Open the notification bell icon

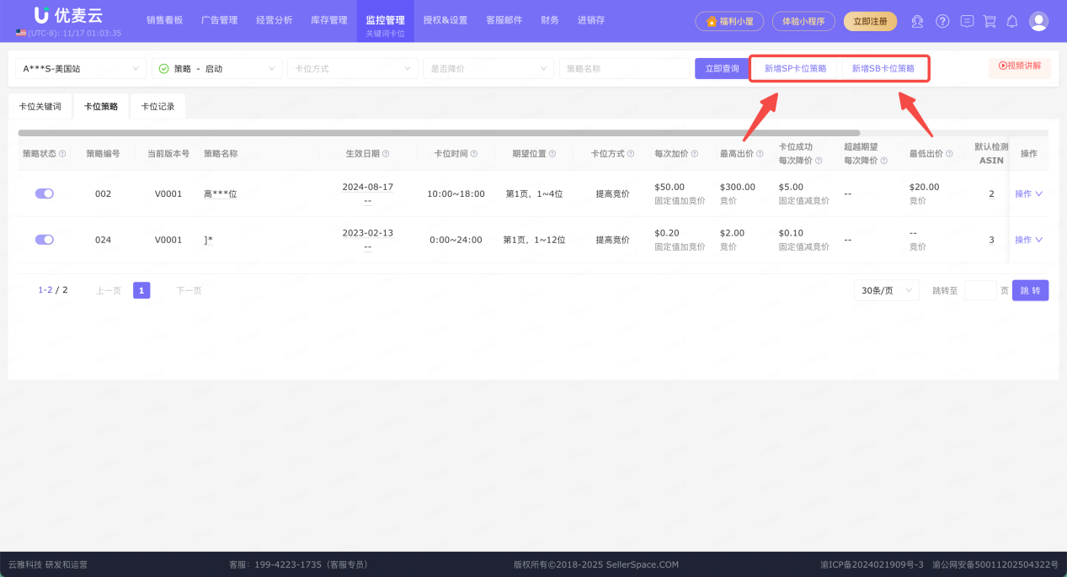(1012, 21)
